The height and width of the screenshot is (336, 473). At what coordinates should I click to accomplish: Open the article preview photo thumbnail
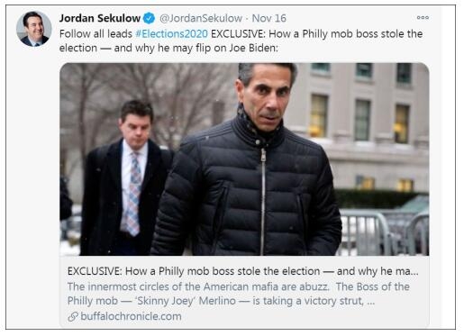click(x=244, y=159)
